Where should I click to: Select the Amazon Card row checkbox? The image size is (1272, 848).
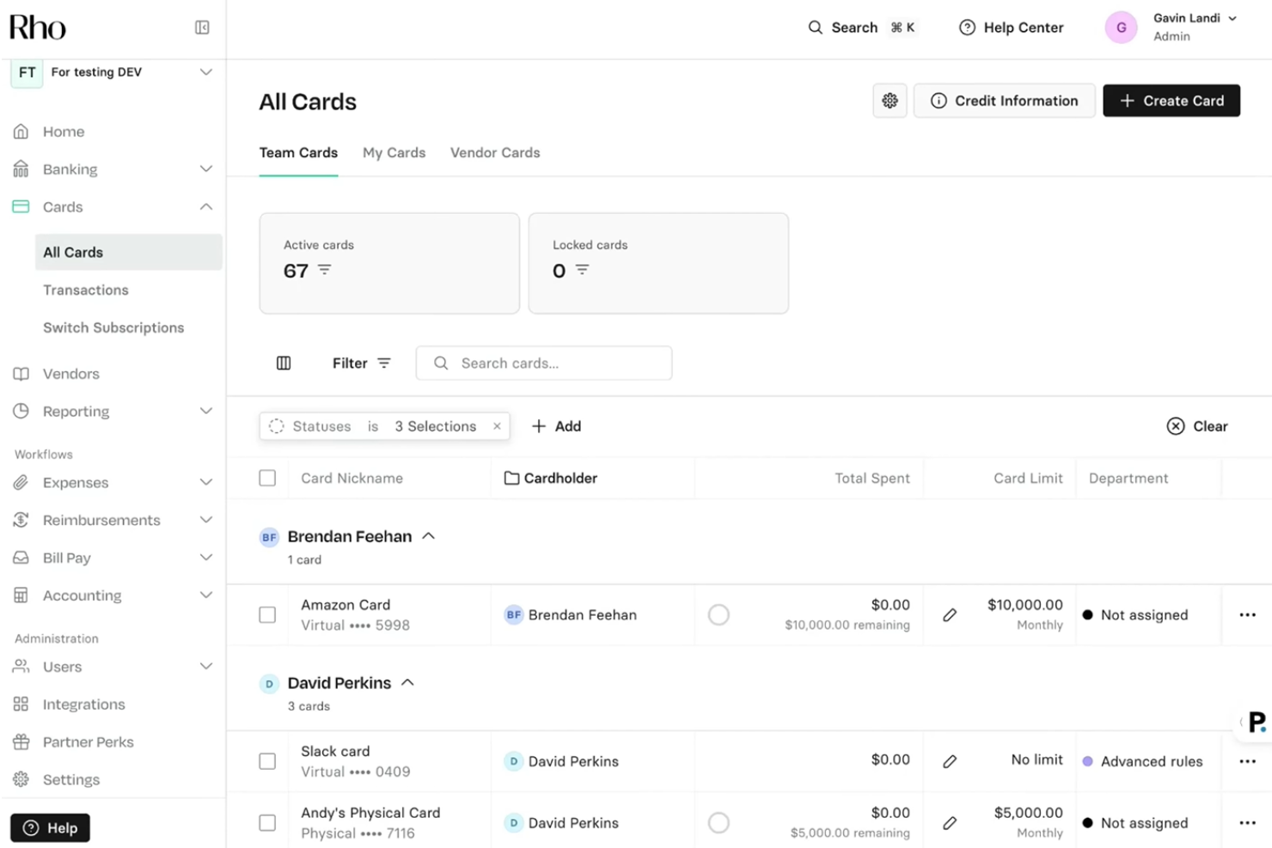pos(267,614)
